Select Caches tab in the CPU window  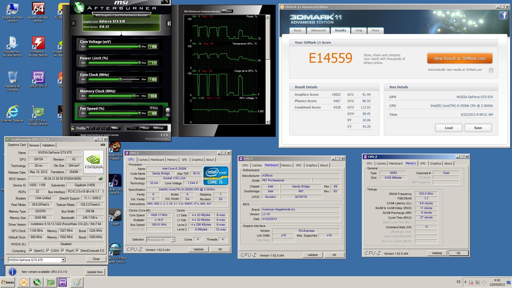click(x=143, y=160)
